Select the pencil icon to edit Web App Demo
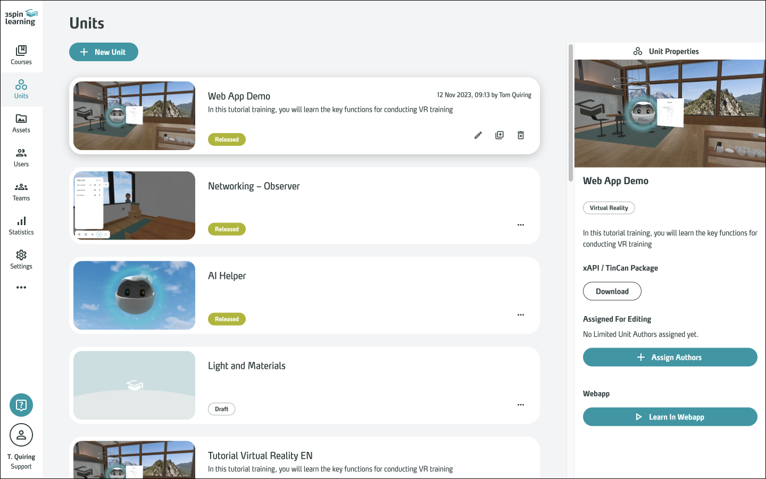 click(478, 135)
